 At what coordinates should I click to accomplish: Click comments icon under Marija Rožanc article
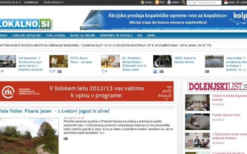(x=103, y=71)
